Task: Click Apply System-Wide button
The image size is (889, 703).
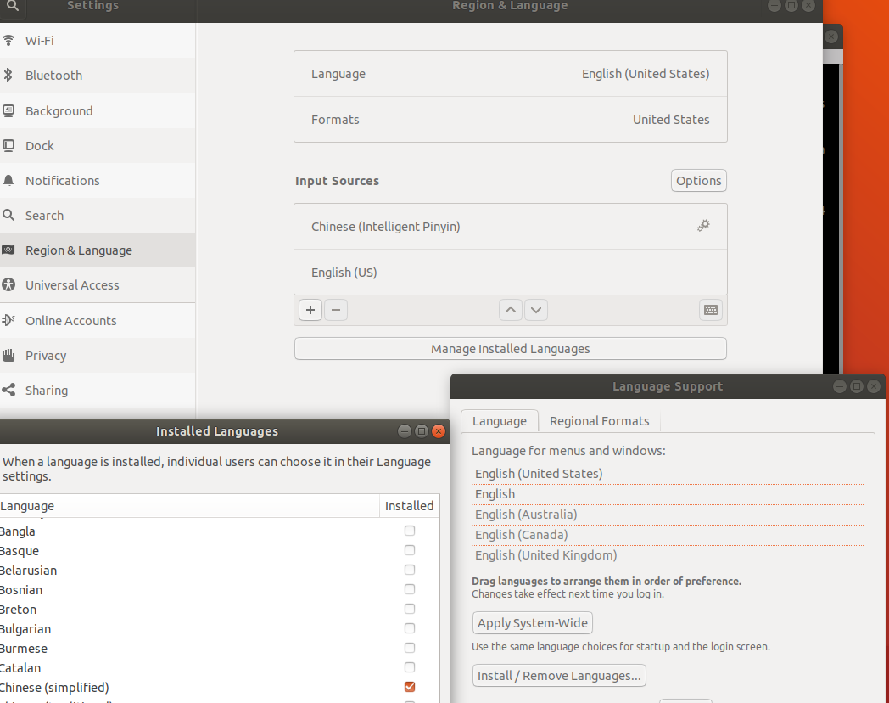Action: [532, 622]
